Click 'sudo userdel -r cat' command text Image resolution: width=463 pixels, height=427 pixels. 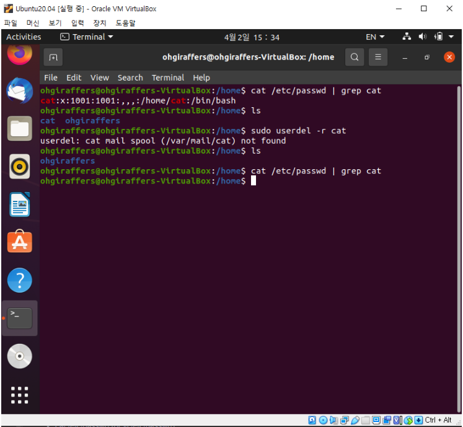pos(298,131)
